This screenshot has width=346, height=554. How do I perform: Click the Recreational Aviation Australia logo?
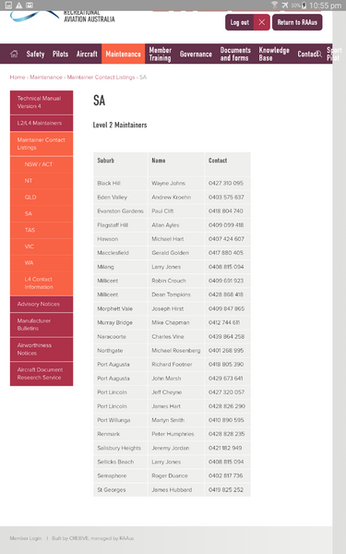[x=62, y=17]
